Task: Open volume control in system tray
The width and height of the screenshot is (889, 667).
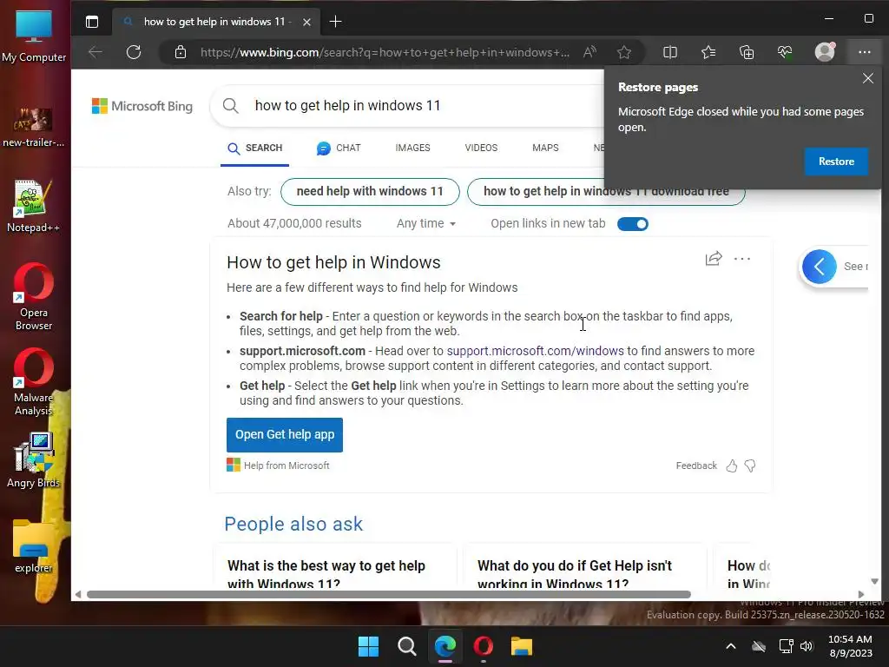Action: coord(807,646)
